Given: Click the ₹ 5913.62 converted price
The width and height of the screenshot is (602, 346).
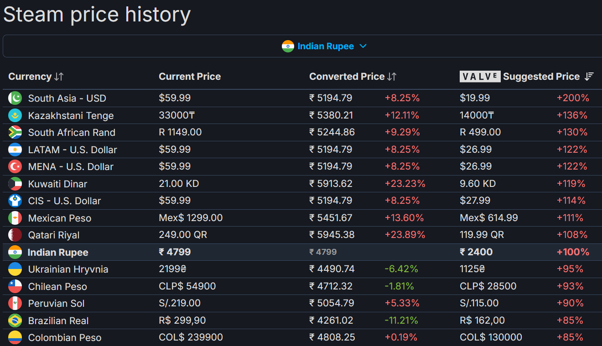Looking at the screenshot, I should (x=331, y=184).
